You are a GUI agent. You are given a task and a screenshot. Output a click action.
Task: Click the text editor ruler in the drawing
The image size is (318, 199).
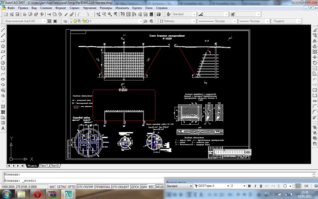[x=230, y=152]
